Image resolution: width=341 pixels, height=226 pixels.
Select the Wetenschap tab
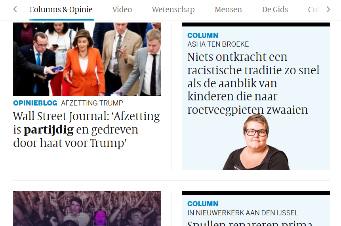point(173,9)
